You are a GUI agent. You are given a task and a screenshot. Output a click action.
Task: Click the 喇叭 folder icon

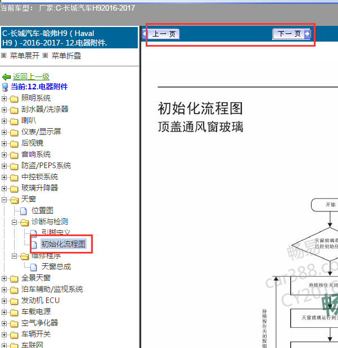pos(14,121)
